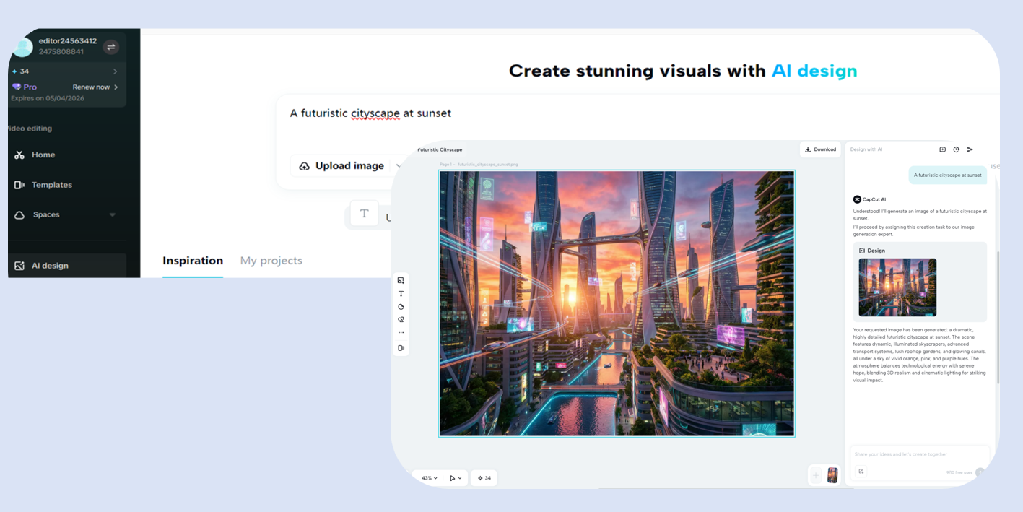Viewport: 1023px width, 512px height.
Task: Switch to the My projects tab
Action: pos(271,260)
